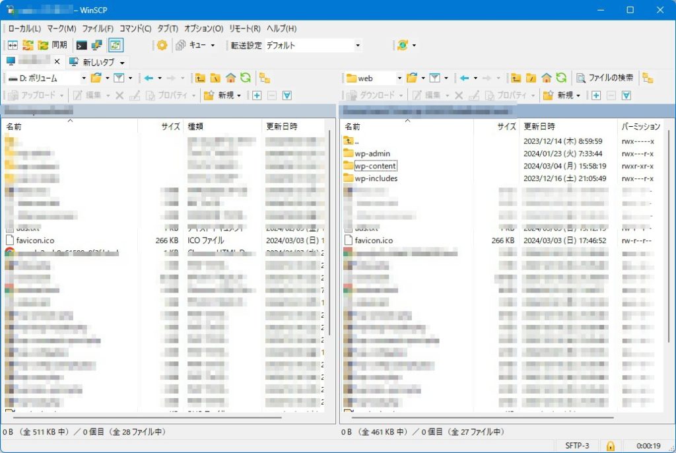The image size is (676, 453).
Task: Open the local root directory
Action: click(216, 78)
